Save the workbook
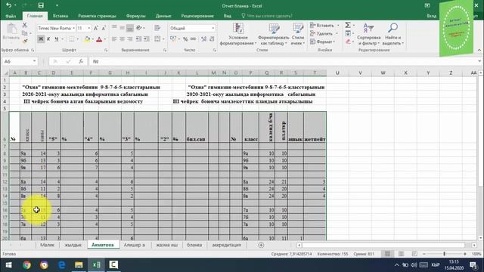The width and height of the screenshot is (484, 272). pos(41,5)
